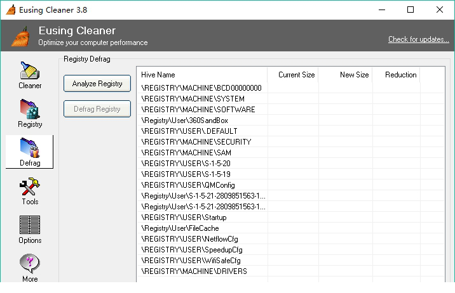Sort by Current Size column header
This screenshot has height=293, width=455.
(x=293, y=75)
